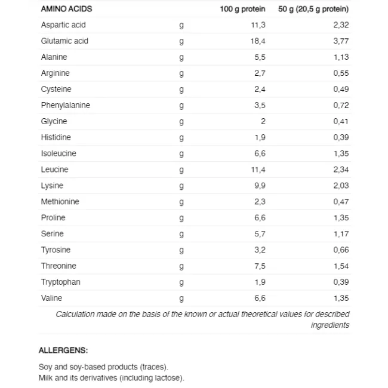The width and height of the screenshot is (388, 388).
Task: Click the Alanine value 5,5
Action: tap(260, 57)
